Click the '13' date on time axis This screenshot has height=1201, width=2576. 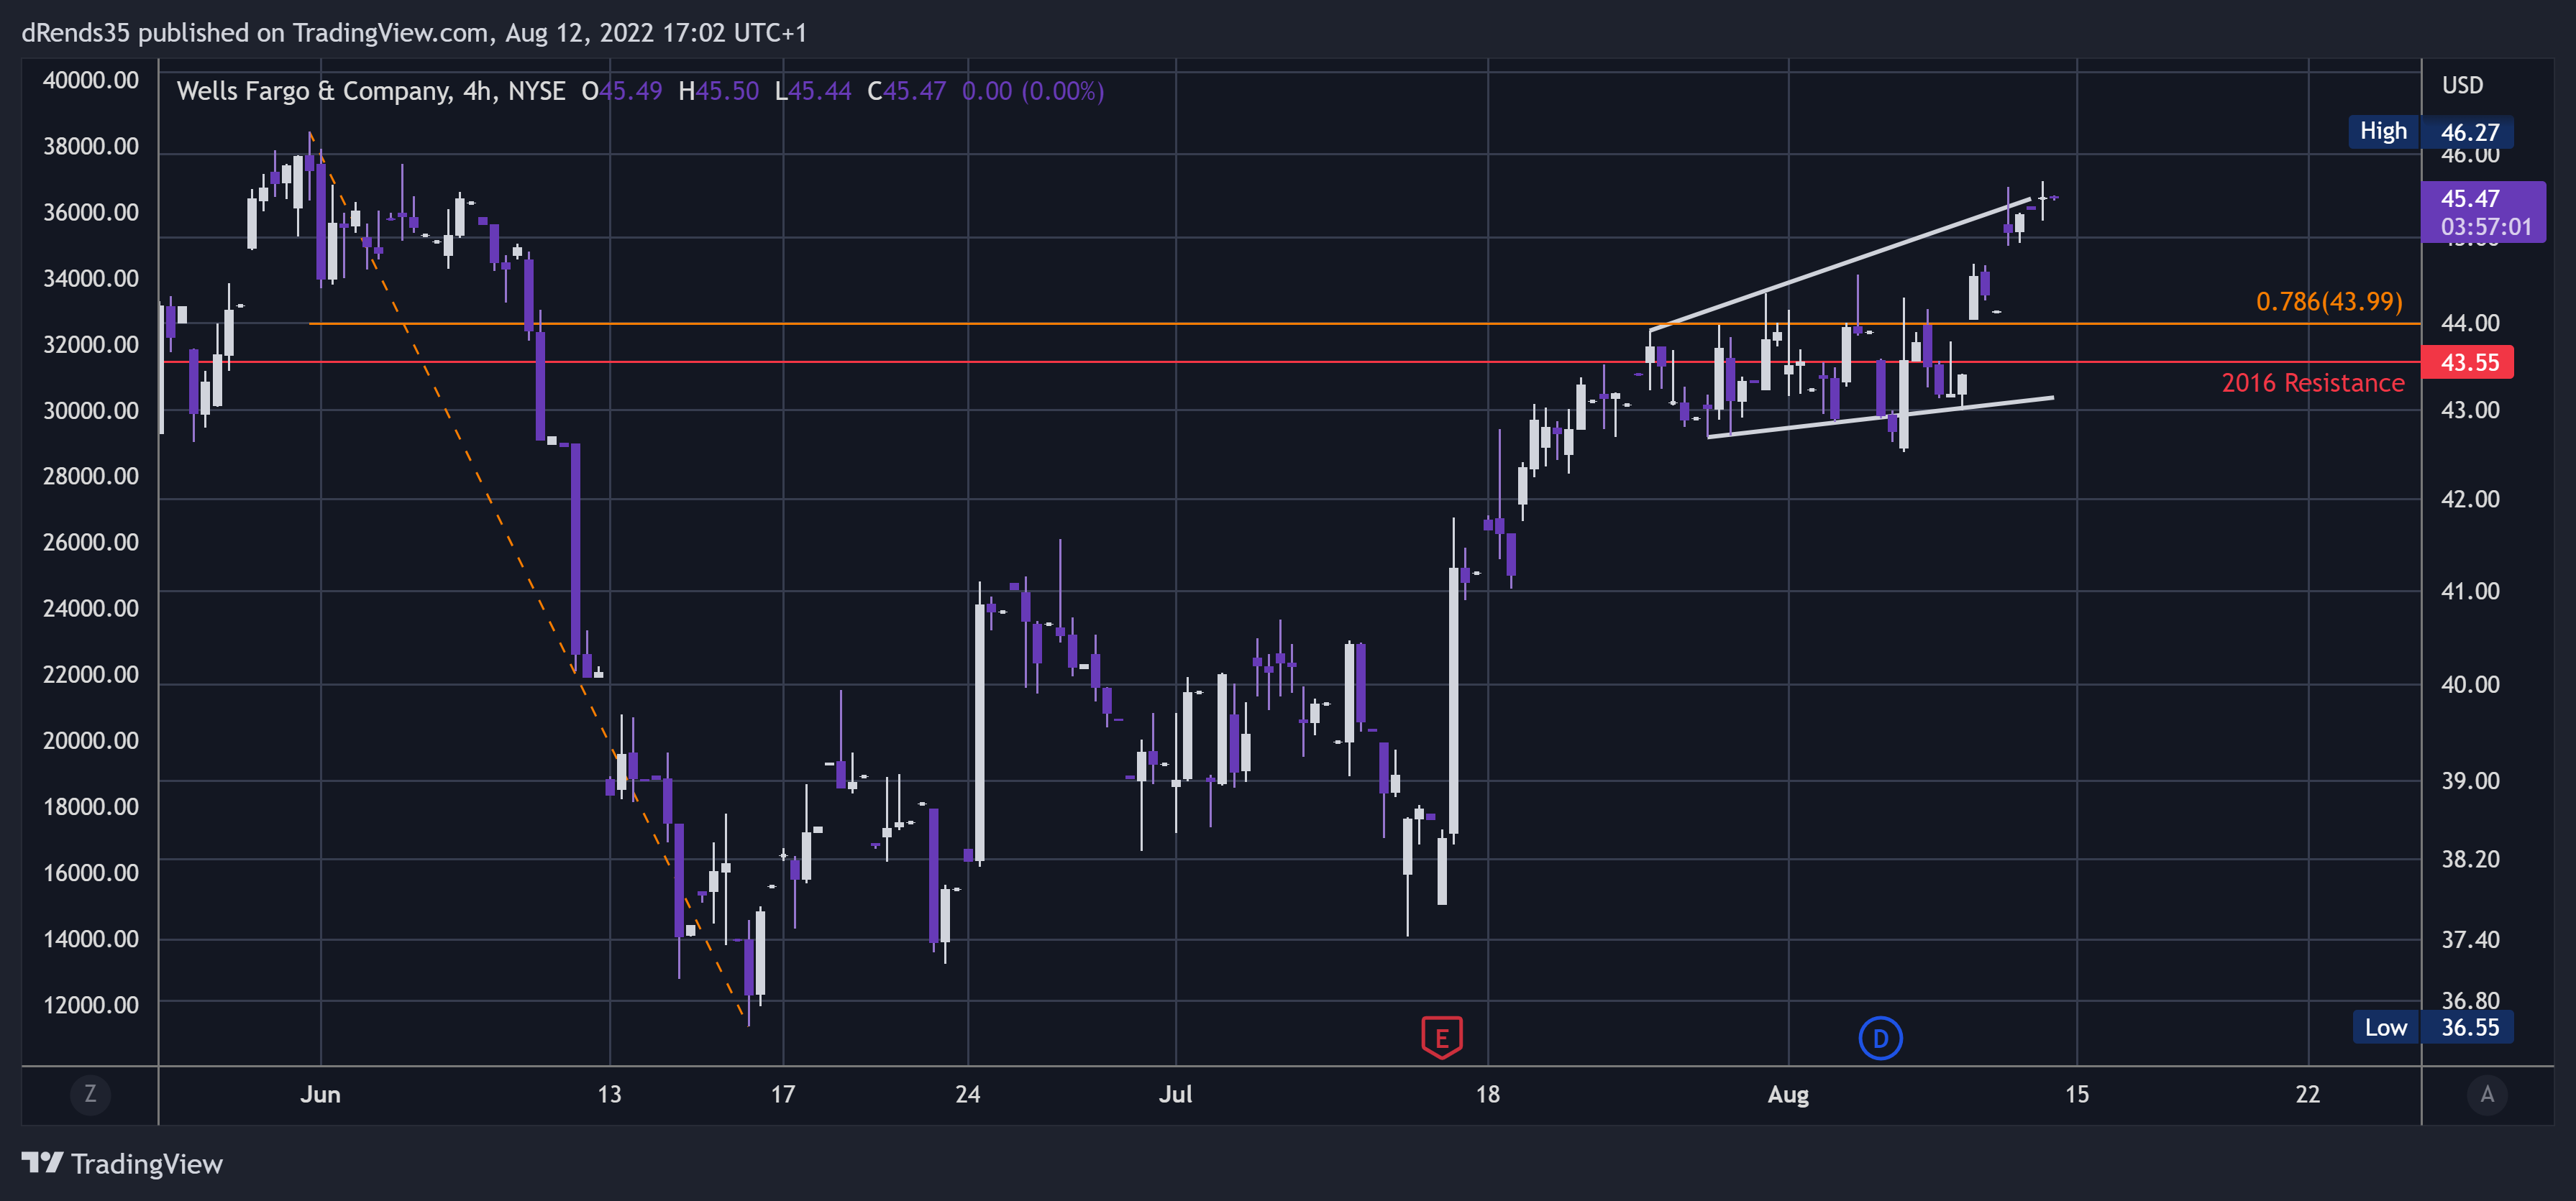608,1094
